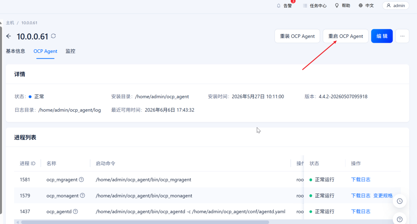This screenshot has height=224, width=417.
Task: Download log for ocp_mgragent
Action: tap(361, 180)
